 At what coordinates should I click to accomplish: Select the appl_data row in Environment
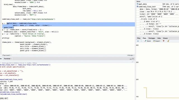157,4
